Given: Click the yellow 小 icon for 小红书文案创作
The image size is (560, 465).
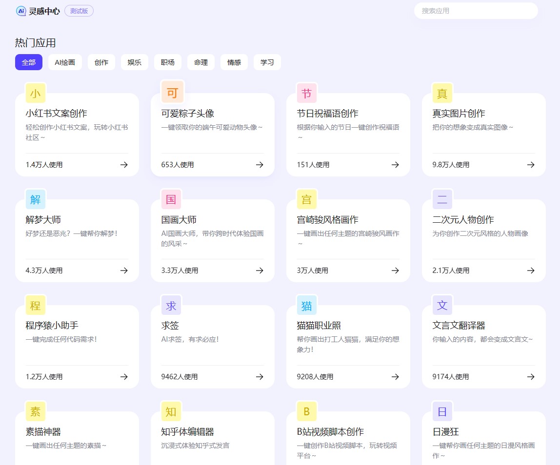Looking at the screenshot, I should click(36, 93).
